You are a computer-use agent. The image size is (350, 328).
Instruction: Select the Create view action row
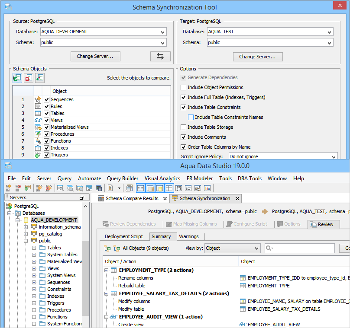[x=131, y=325]
